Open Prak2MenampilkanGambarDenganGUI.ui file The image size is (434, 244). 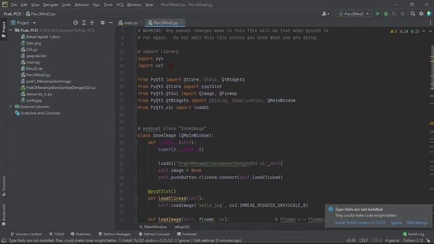click(60, 87)
